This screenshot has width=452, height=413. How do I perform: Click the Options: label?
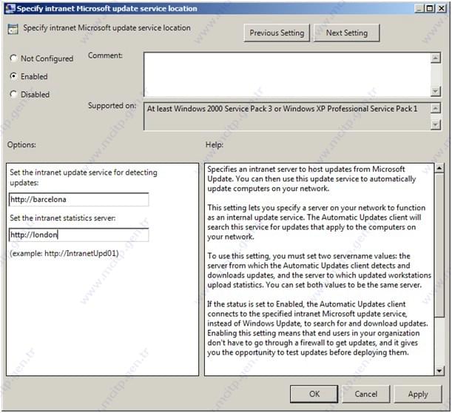click(21, 145)
